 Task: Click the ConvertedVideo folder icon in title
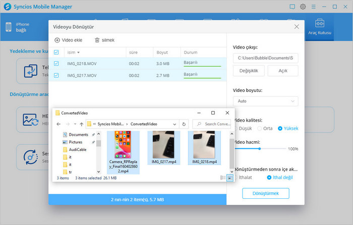(57, 113)
